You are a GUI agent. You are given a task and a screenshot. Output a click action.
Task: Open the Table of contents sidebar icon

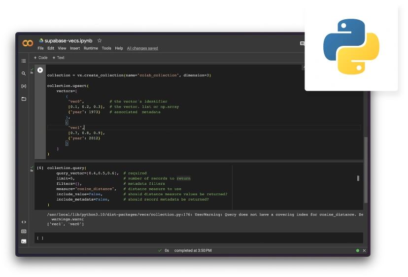tap(24, 61)
